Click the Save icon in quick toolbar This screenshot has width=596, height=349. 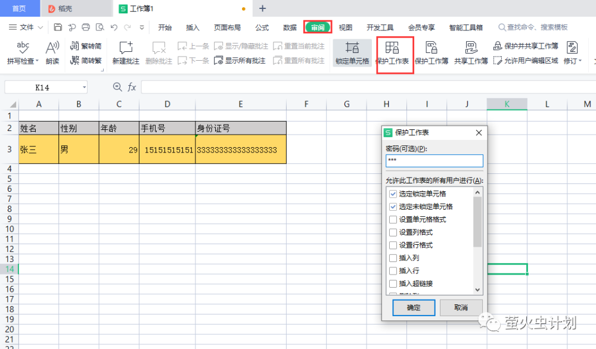(x=58, y=27)
